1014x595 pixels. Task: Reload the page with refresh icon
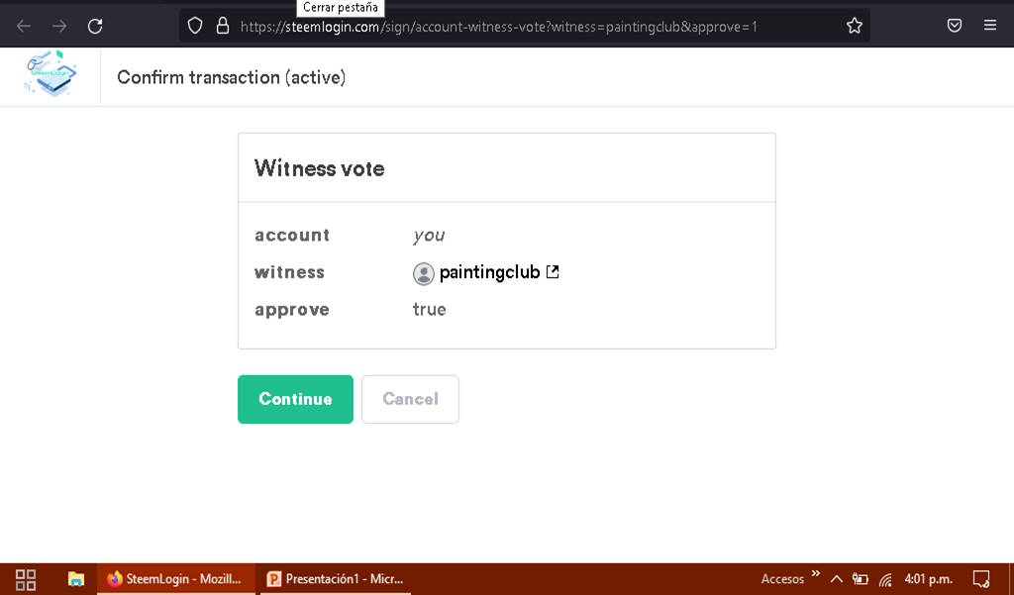95,26
